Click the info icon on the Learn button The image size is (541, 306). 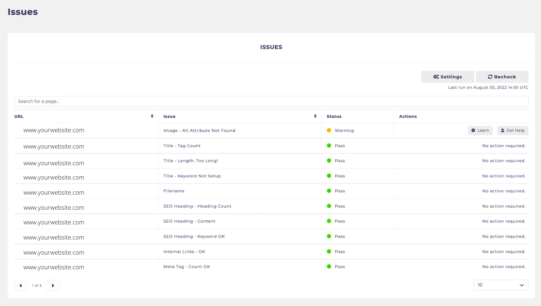(x=474, y=130)
